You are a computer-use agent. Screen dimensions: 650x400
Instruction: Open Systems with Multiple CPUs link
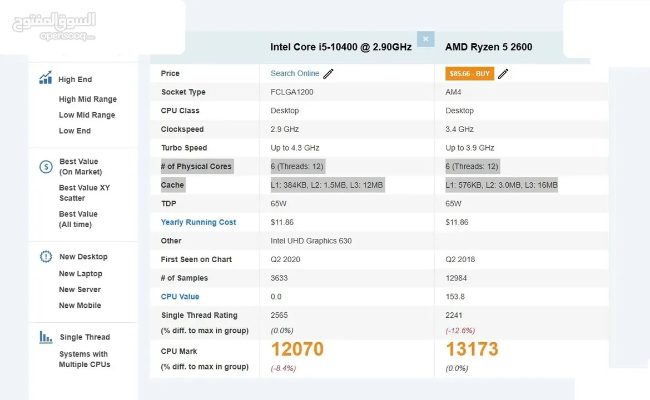(x=85, y=359)
